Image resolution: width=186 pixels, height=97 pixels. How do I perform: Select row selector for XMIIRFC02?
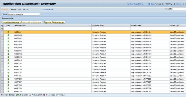click(2, 66)
